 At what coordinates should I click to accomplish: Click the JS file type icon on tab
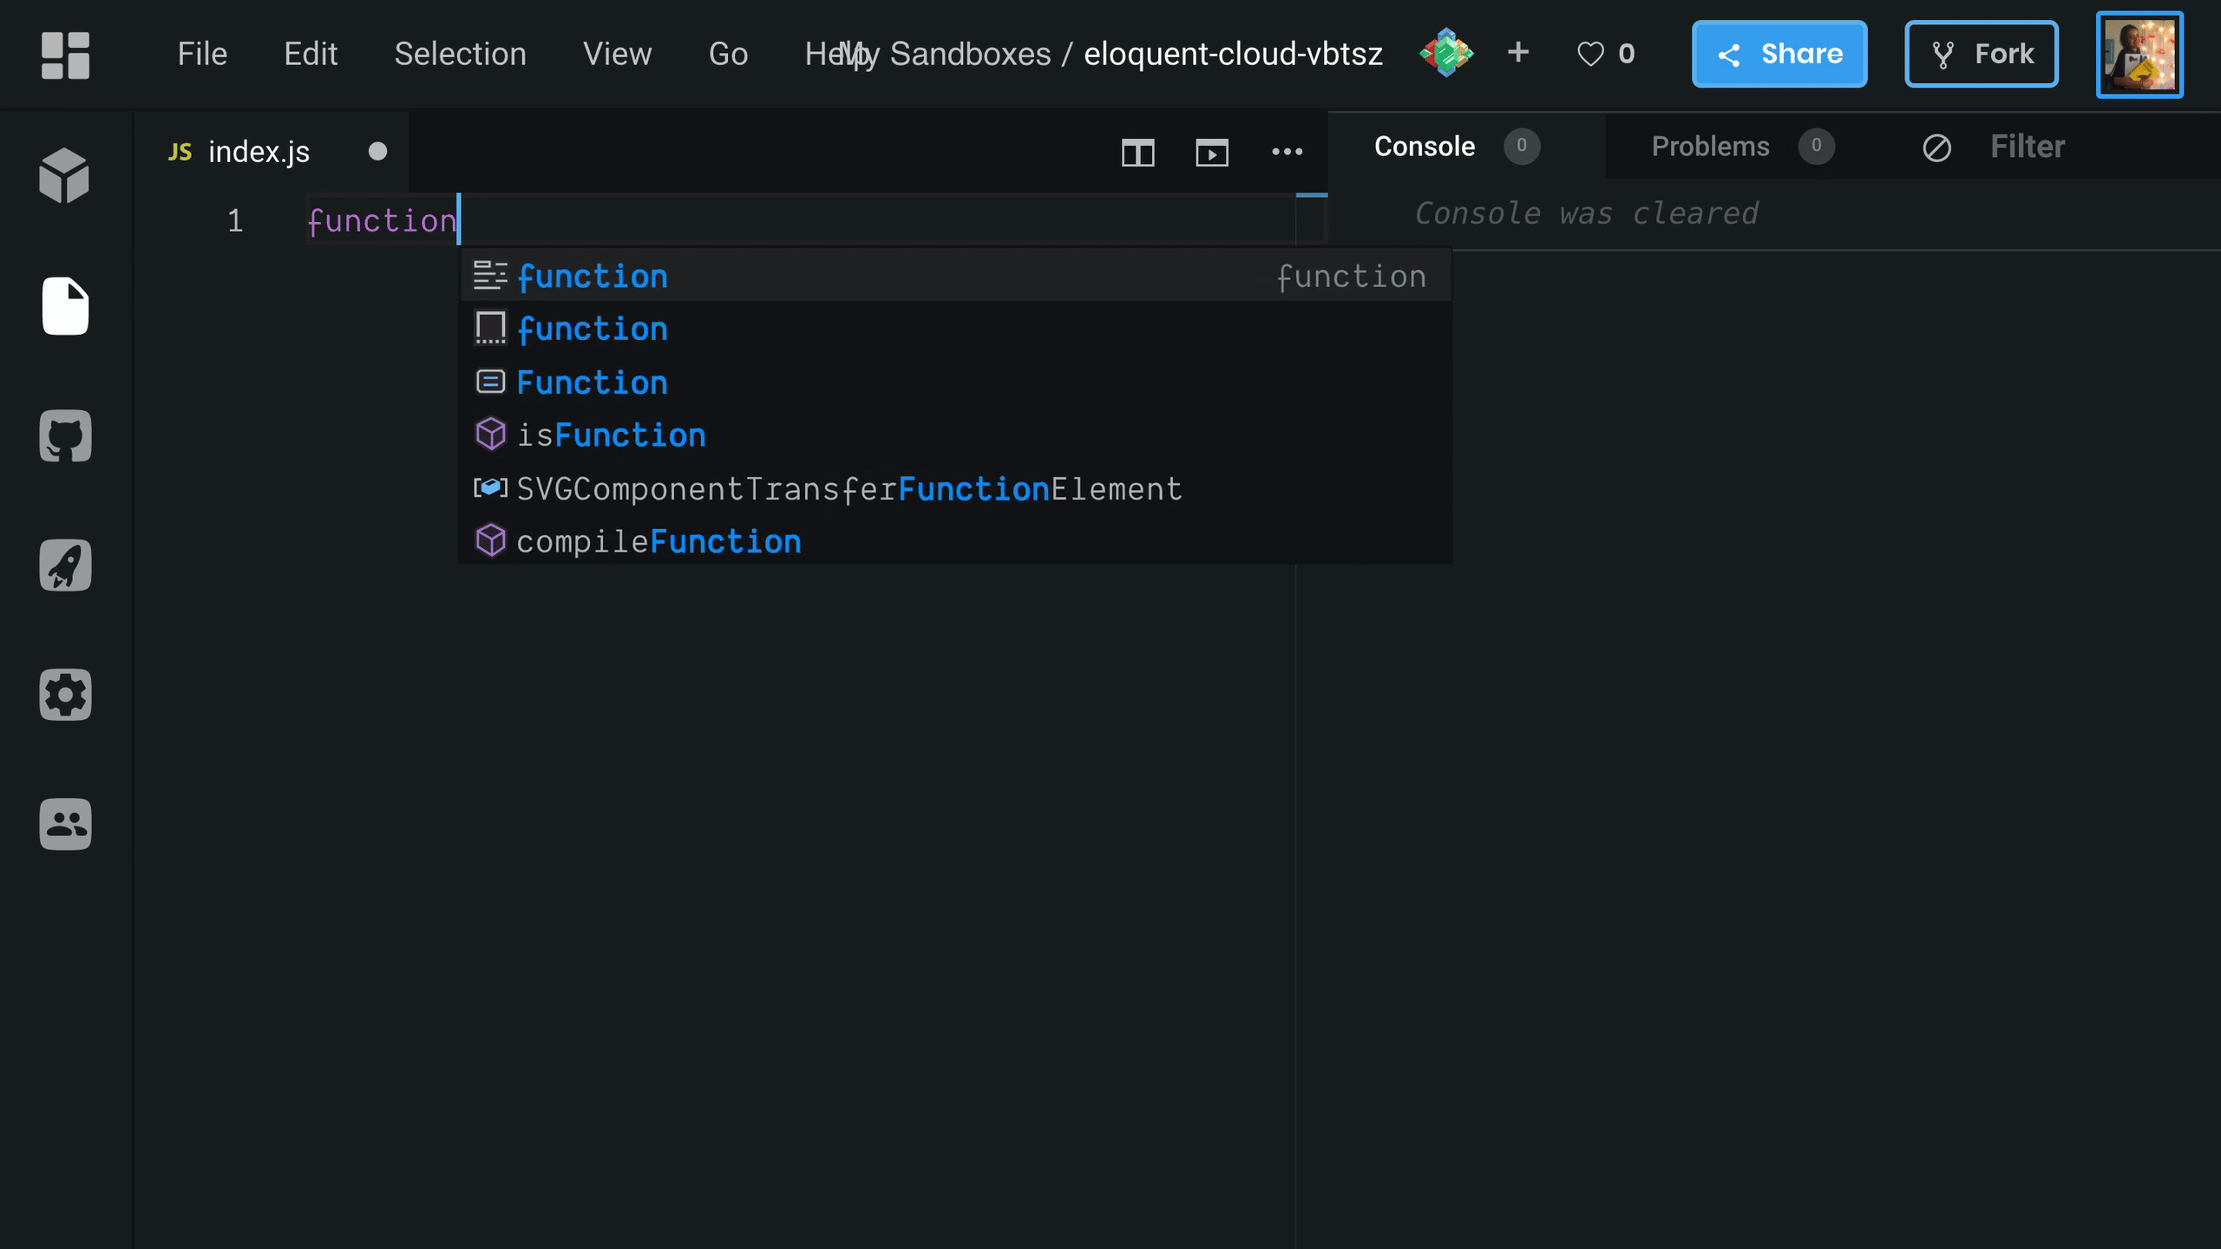click(x=180, y=153)
